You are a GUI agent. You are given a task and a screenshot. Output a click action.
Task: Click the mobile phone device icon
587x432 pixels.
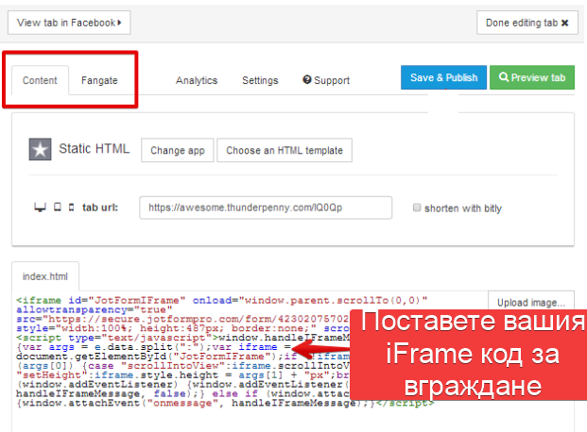coord(70,208)
